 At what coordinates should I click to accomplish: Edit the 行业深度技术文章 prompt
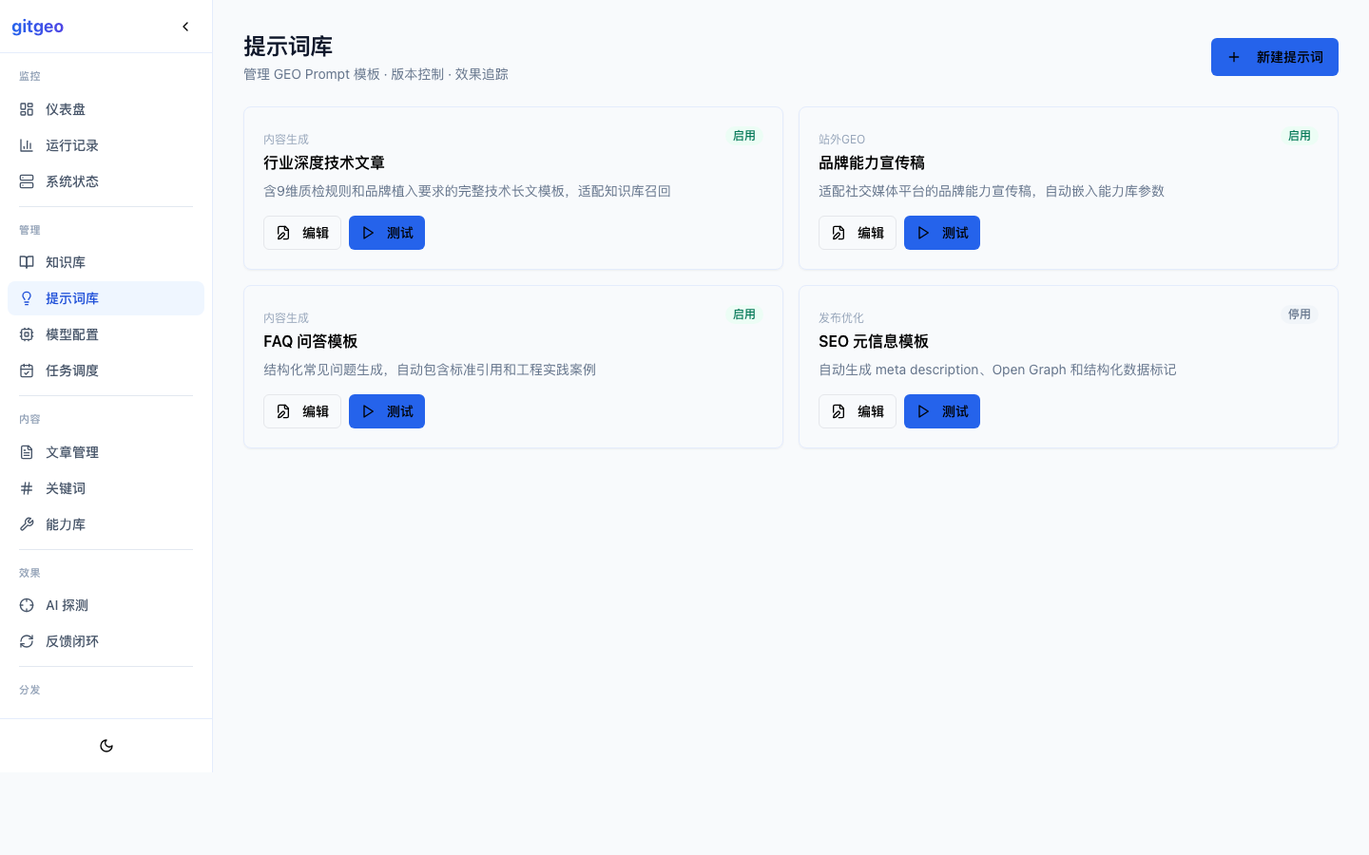tap(302, 233)
